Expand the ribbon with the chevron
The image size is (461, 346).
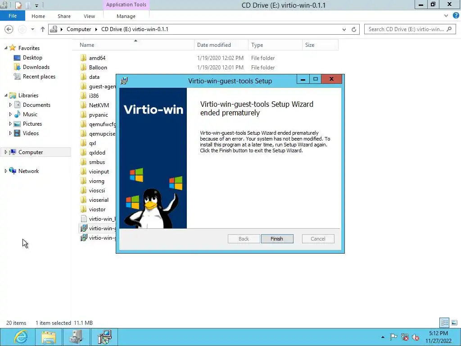click(446, 16)
